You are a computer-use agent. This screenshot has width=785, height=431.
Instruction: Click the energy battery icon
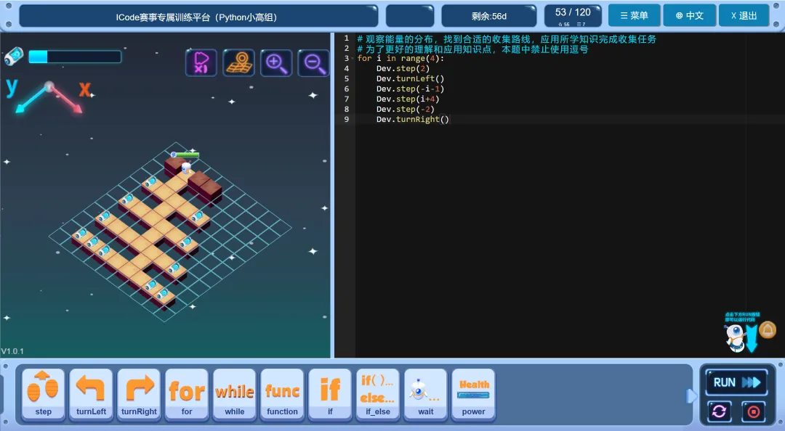14,56
